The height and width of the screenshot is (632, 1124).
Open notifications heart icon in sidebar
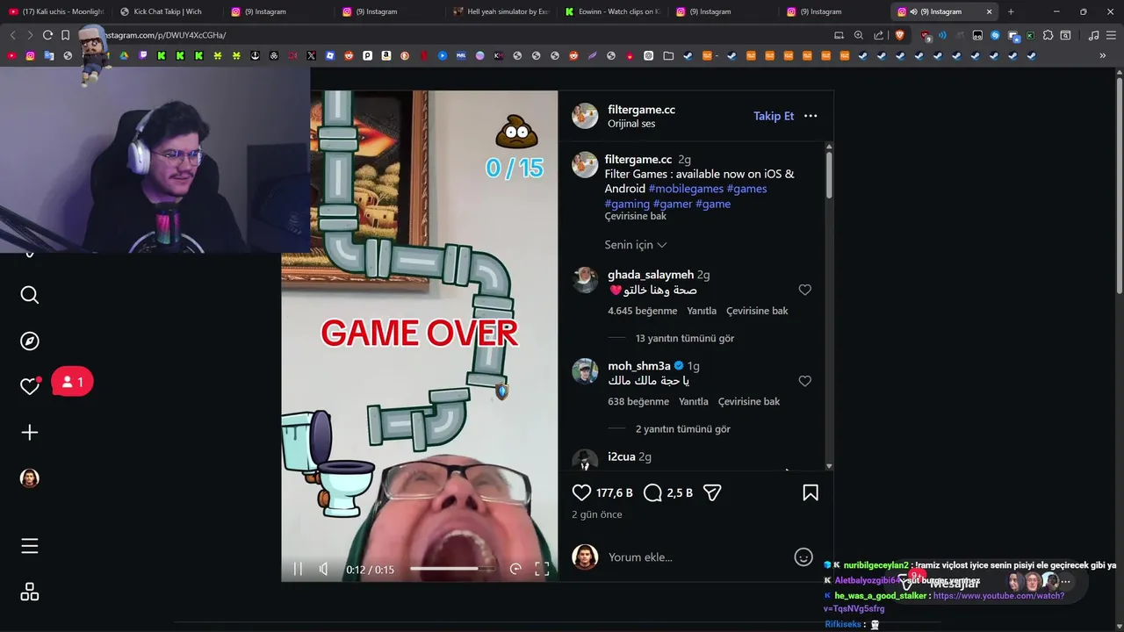click(30, 386)
